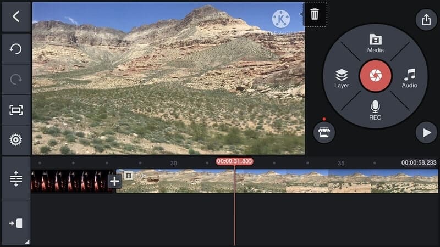Play the video preview
The width and height of the screenshot is (440, 247).
click(426, 133)
